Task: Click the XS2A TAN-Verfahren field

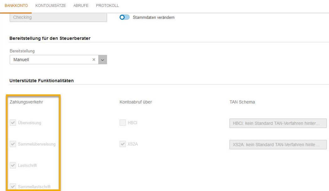Action: pyautogui.click(x=278, y=145)
